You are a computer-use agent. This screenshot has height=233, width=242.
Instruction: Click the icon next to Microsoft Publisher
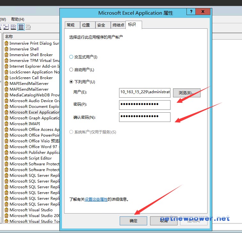pos(6,153)
